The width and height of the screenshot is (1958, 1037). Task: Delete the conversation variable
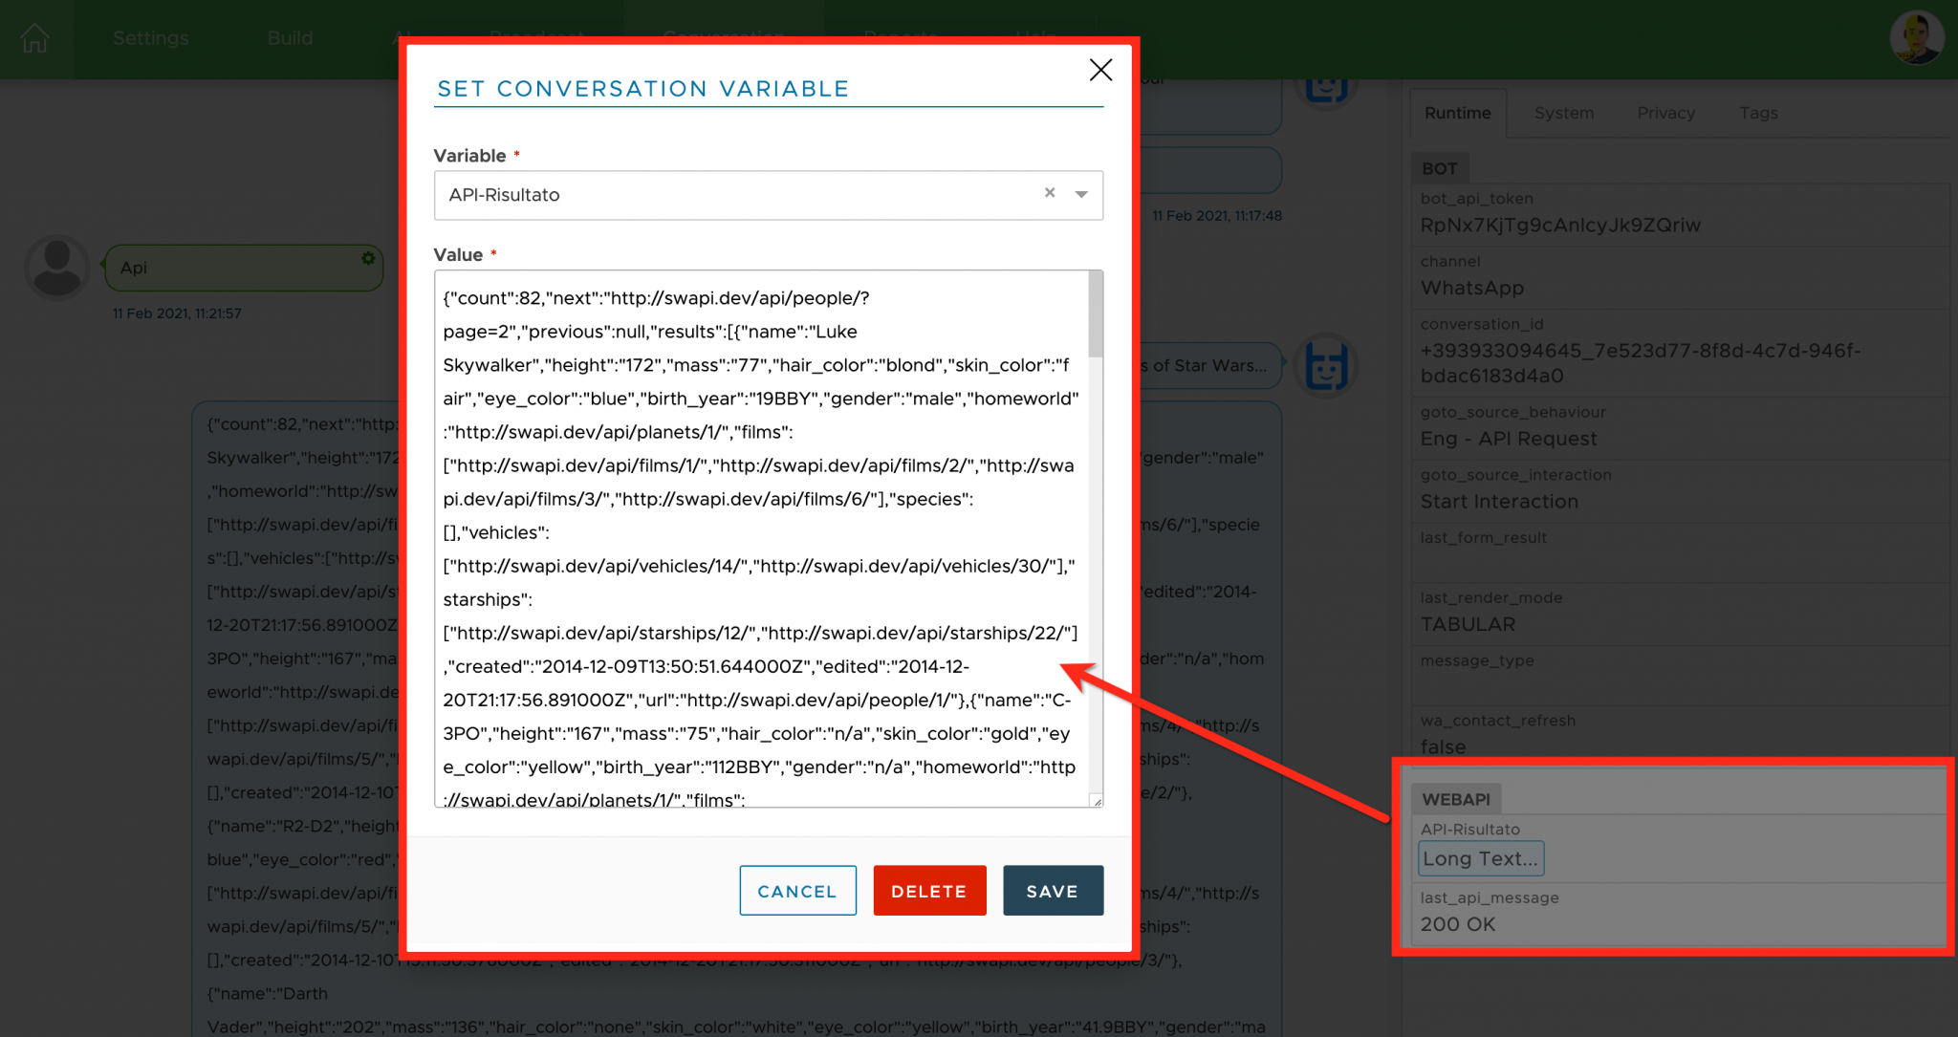pyautogui.click(x=928, y=890)
